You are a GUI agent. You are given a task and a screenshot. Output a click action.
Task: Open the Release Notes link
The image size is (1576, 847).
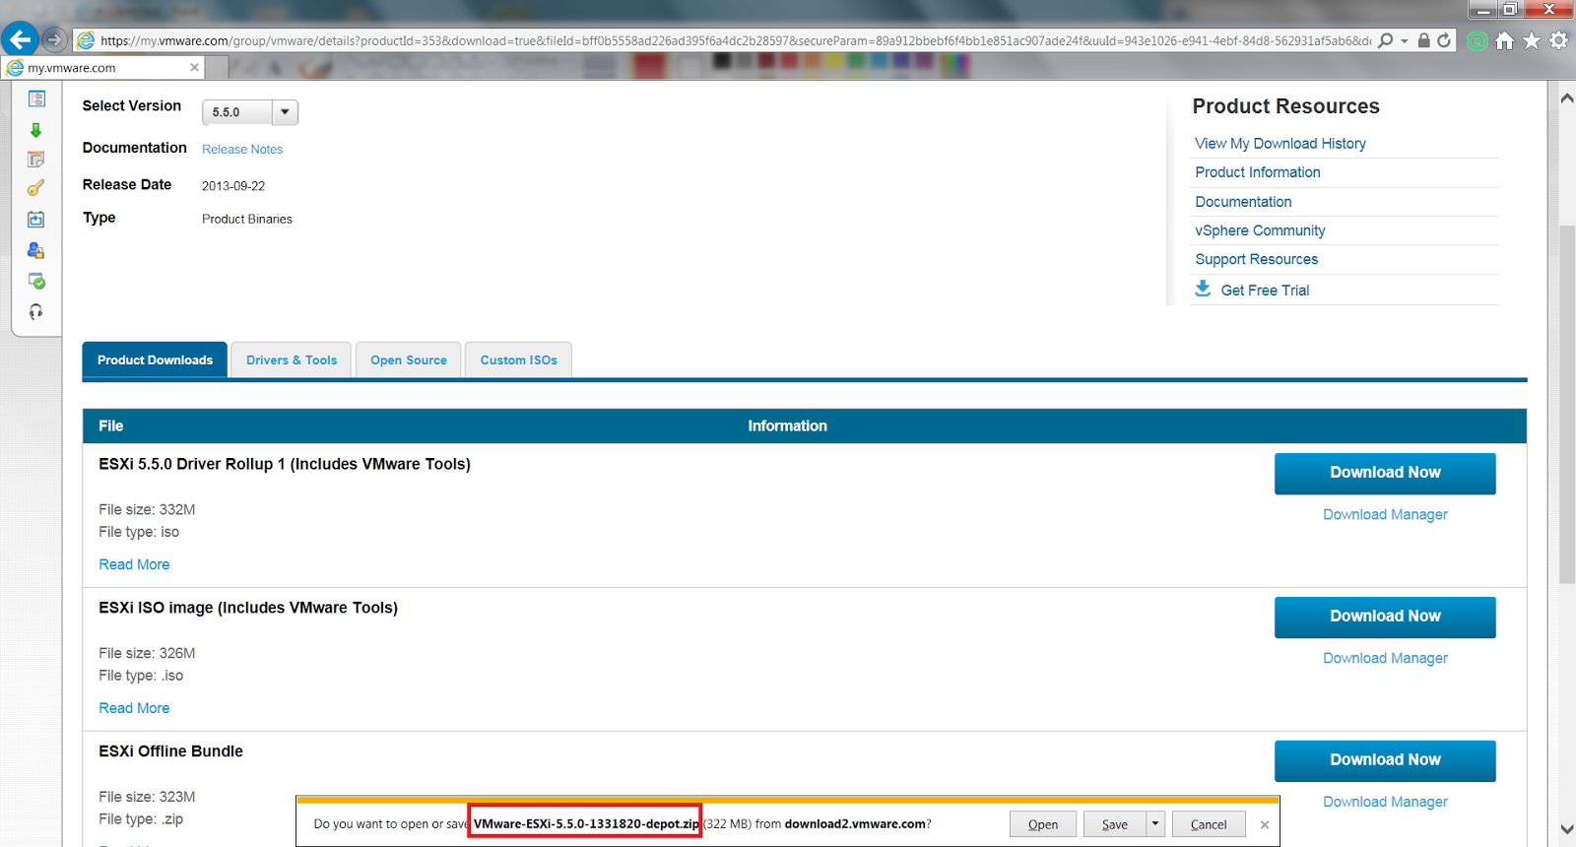click(242, 150)
